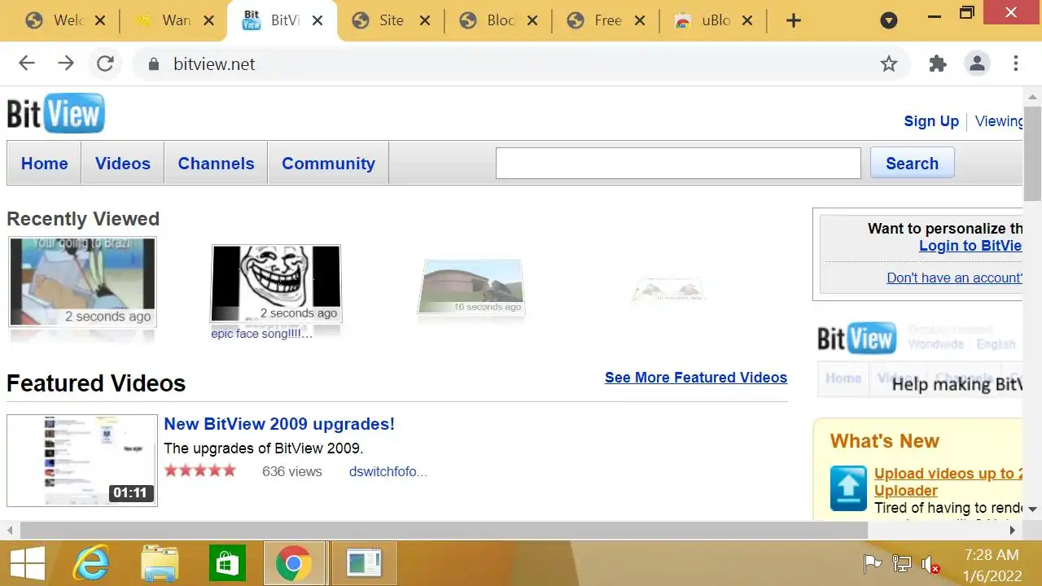Screen dimensions: 1042x586
Task: Click the muted volume tray icon
Action: click(x=930, y=563)
